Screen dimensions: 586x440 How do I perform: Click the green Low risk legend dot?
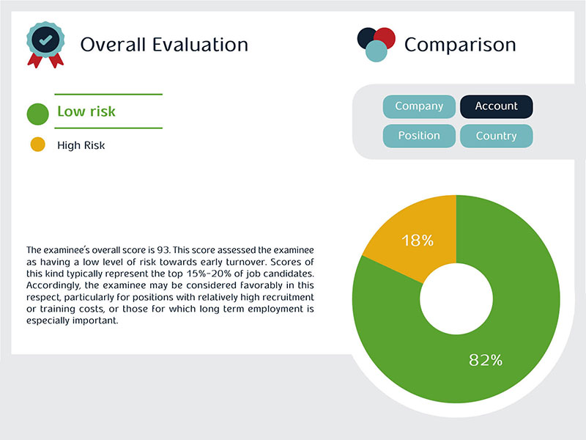[x=37, y=113]
